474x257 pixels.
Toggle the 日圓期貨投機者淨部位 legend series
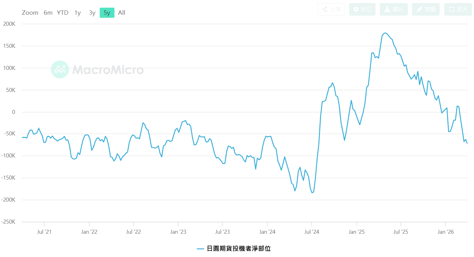tap(234, 248)
